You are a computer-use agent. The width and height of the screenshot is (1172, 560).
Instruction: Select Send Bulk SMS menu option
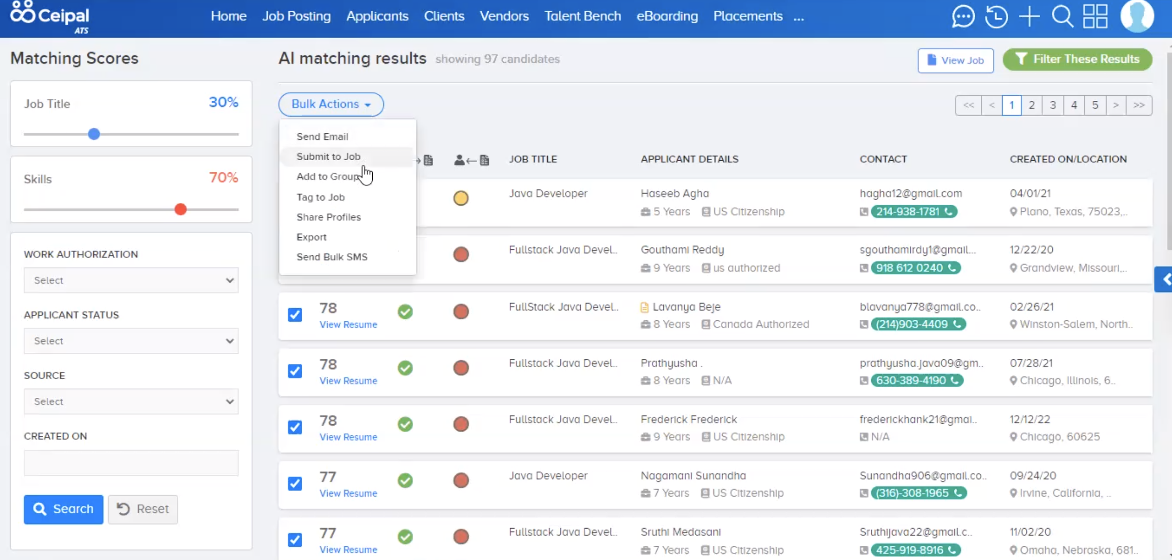[x=332, y=257]
